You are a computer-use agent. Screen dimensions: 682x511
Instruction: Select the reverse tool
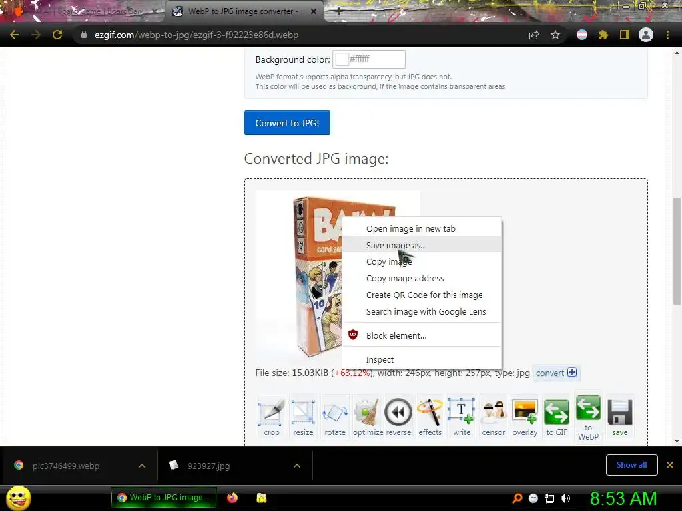[398, 417]
